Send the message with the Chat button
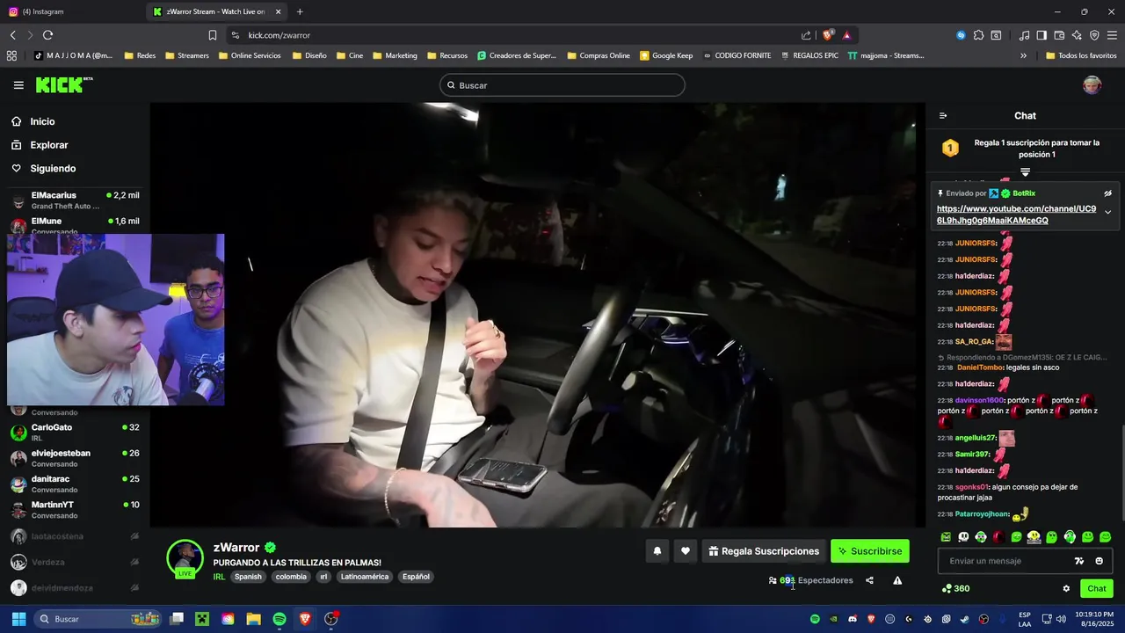 pyautogui.click(x=1097, y=589)
